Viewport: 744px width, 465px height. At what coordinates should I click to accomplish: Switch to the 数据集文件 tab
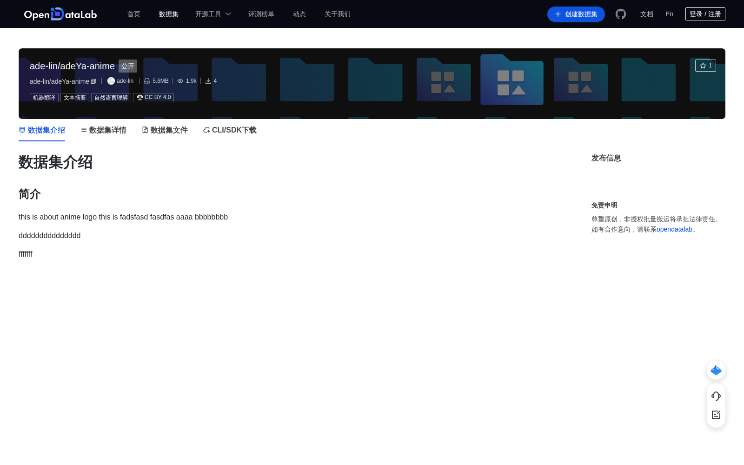click(x=165, y=130)
